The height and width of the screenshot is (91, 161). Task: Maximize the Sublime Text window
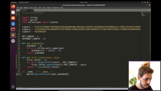146,5
